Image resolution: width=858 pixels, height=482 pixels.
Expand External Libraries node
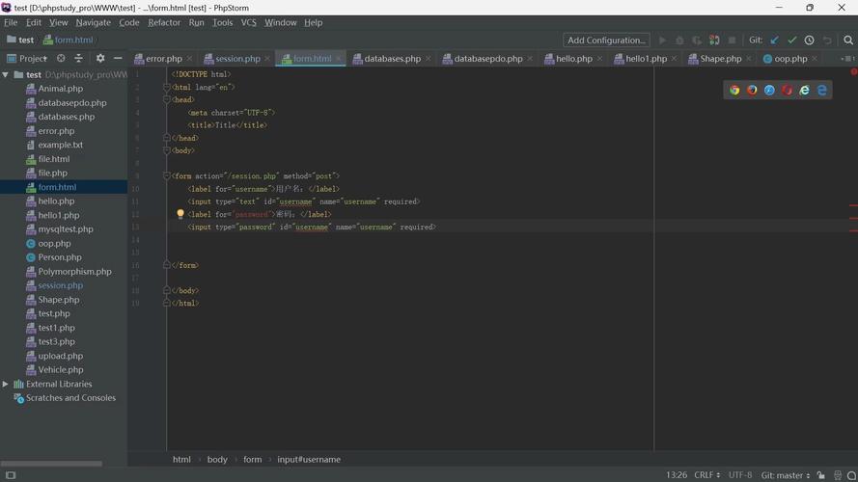tap(6, 385)
